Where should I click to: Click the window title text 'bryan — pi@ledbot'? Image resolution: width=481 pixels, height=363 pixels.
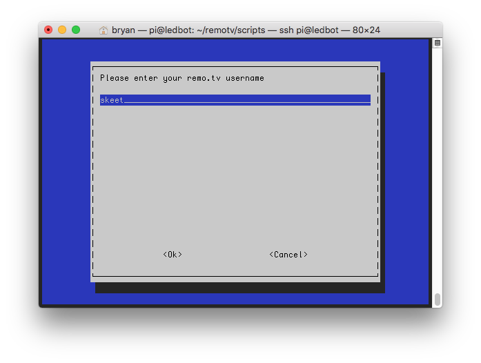152,30
